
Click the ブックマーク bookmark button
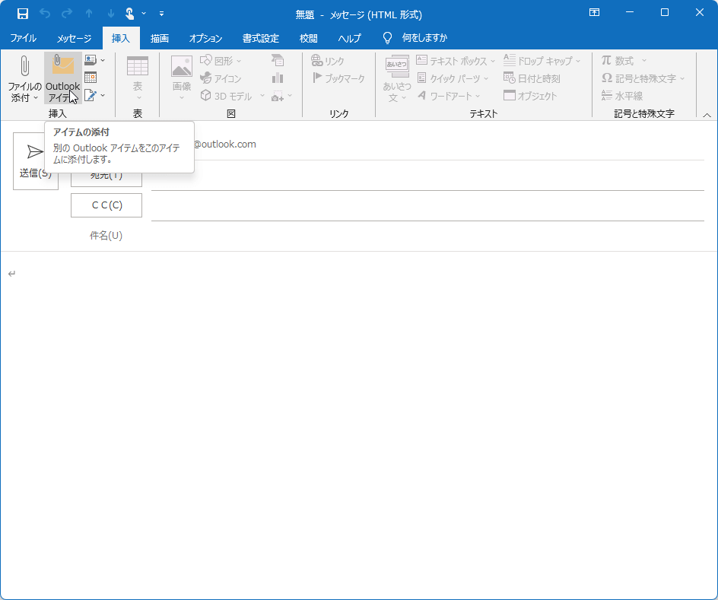(339, 78)
